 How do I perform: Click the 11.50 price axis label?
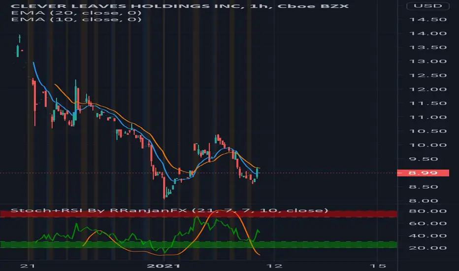click(x=427, y=103)
